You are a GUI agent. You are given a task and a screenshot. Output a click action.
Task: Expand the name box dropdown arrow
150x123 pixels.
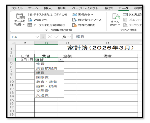[x=37, y=37]
